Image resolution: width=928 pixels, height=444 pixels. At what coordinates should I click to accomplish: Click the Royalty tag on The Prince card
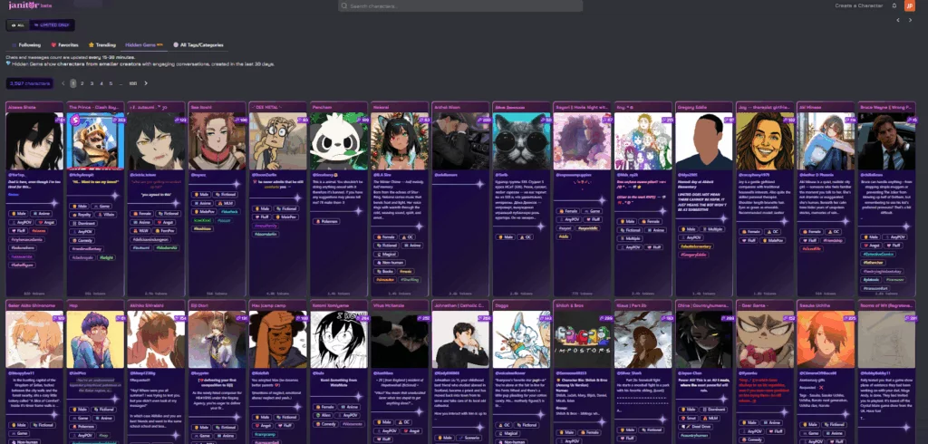[x=81, y=215]
